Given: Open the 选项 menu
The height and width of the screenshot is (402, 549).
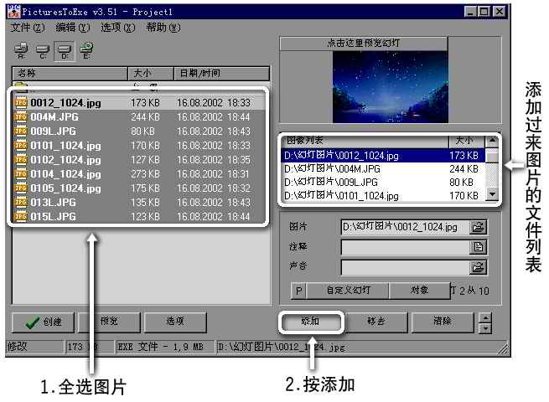Looking at the screenshot, I should [x=117, y=28].
